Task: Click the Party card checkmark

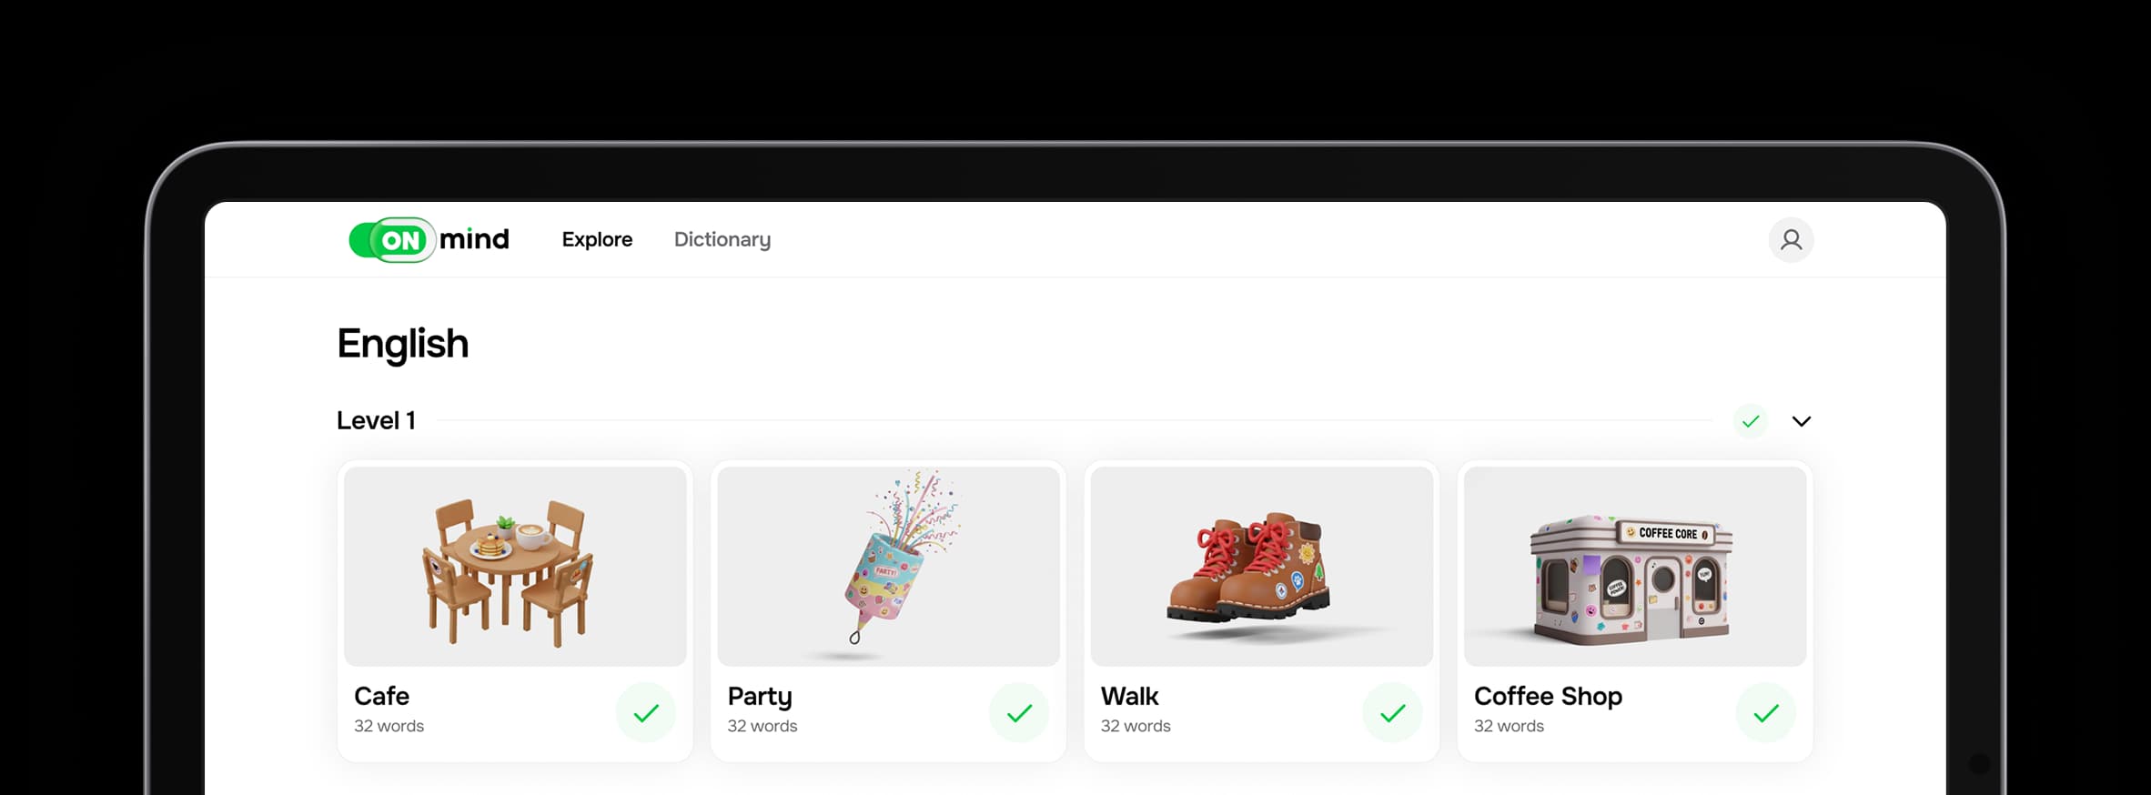Action: click(x=1018, y=712)
